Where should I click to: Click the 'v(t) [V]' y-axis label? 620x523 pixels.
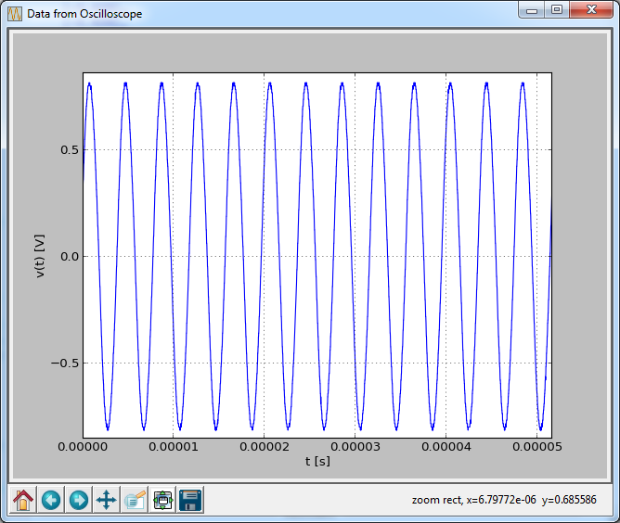pyautogui.click(x=40, y=256)
